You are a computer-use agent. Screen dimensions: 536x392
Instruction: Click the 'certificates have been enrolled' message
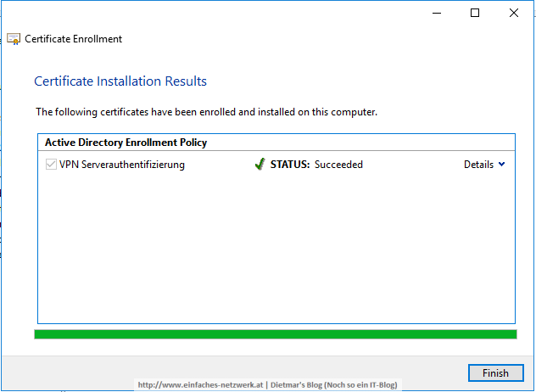coord(206,112)
